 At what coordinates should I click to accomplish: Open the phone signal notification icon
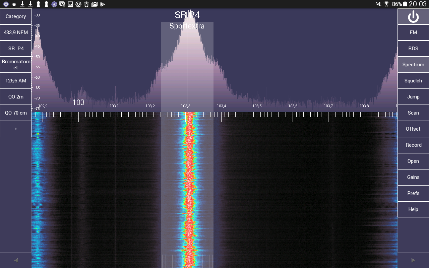click(86, 4)
